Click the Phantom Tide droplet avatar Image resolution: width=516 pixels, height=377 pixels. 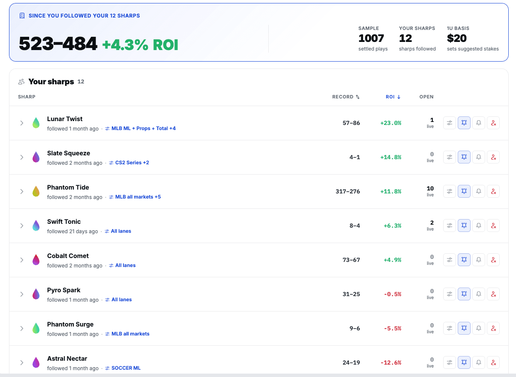(36, 191)
